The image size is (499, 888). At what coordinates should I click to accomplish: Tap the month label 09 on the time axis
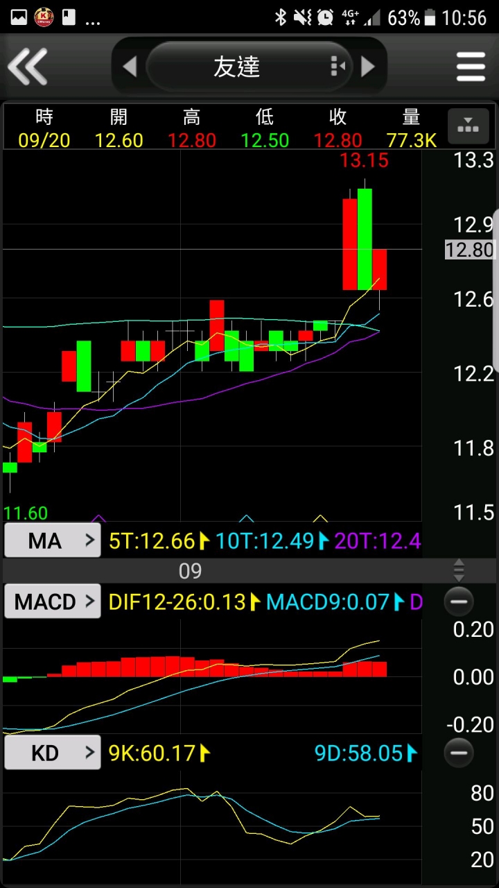190,571
